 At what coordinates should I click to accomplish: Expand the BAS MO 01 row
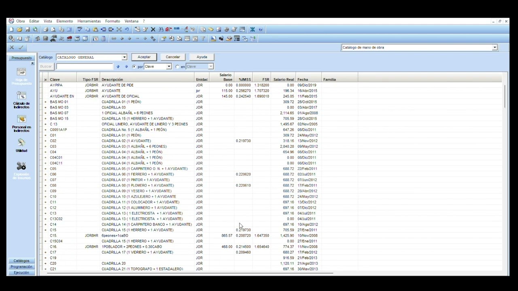pyautogui.click(x=45, y=102)
